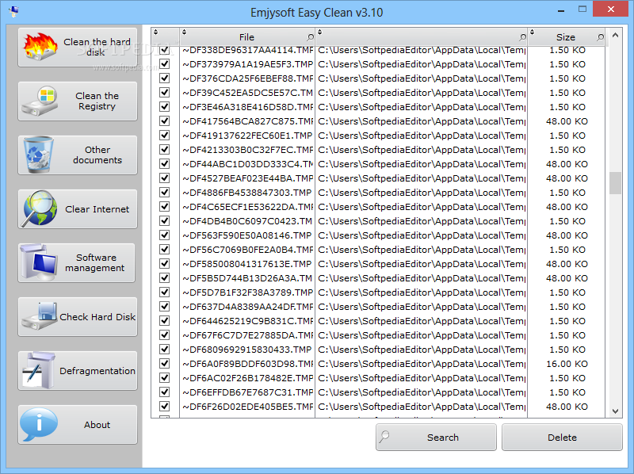This screenshot has width=634, height=474.
Task: Select file ~DF637D4A8389AA24DF.TMP
Action: [x=247, y=307]
